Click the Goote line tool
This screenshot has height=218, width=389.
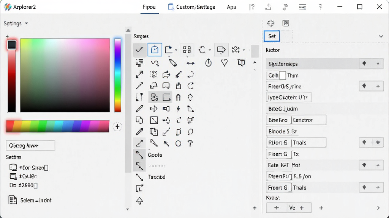(x=139, y=155)
